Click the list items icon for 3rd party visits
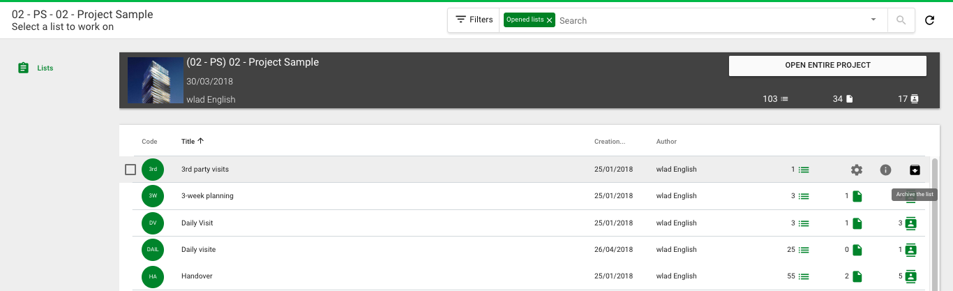Image resolution: width=953 pixels, height=291 pixels. [x=804, y=170]
